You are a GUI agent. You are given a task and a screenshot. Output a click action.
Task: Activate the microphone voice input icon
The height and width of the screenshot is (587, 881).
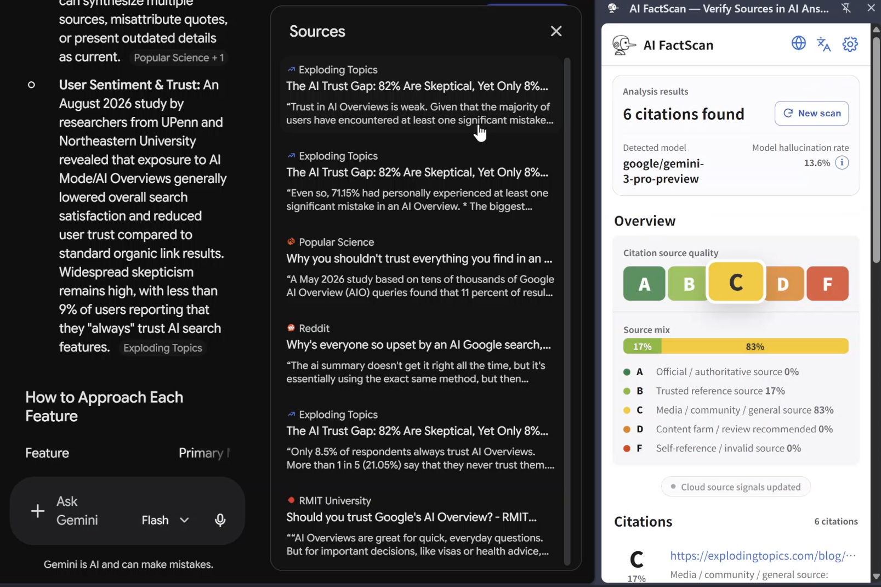tap(220, 520)
